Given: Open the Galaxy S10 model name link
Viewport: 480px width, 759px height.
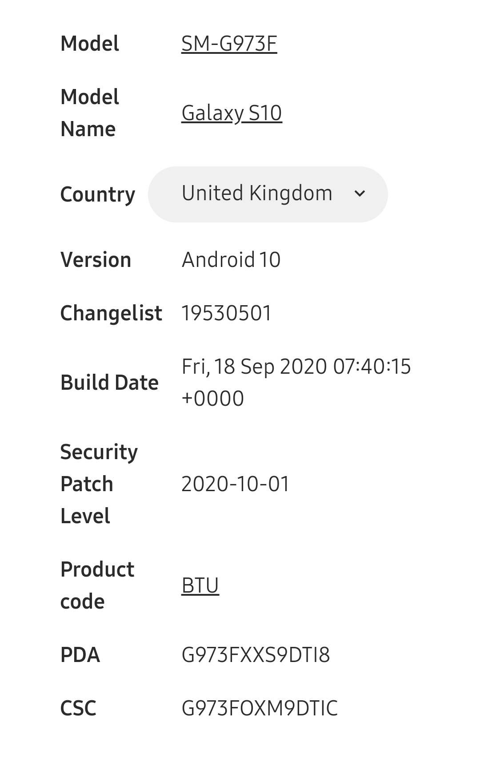Looking at the screenshot, I should pyautogui.click(x=232, y=113).
